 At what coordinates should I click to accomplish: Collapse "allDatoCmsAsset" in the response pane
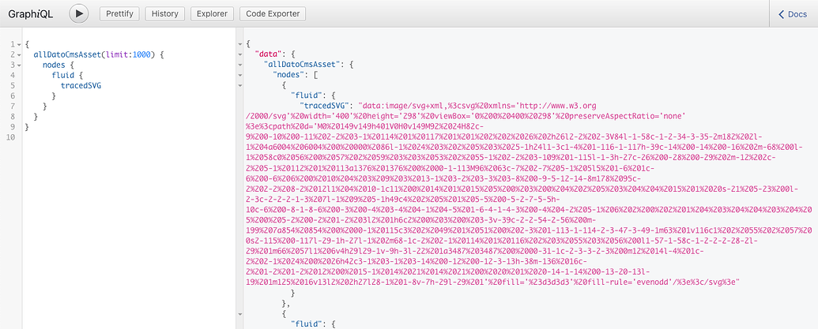click(240, 63)
